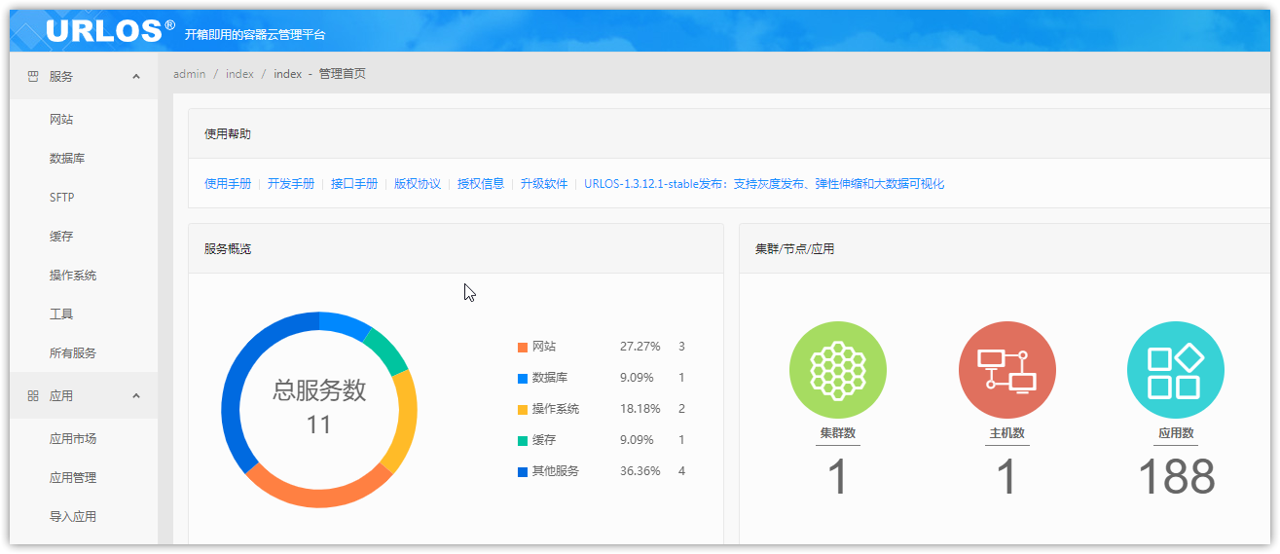1280x554 pixels.
Task: Click the 总服务数 donut chart center
Action: (x=319, y=408)
